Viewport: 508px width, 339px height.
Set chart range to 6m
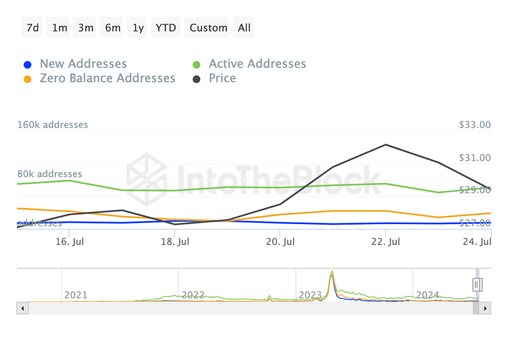click(x=113, y=28)
